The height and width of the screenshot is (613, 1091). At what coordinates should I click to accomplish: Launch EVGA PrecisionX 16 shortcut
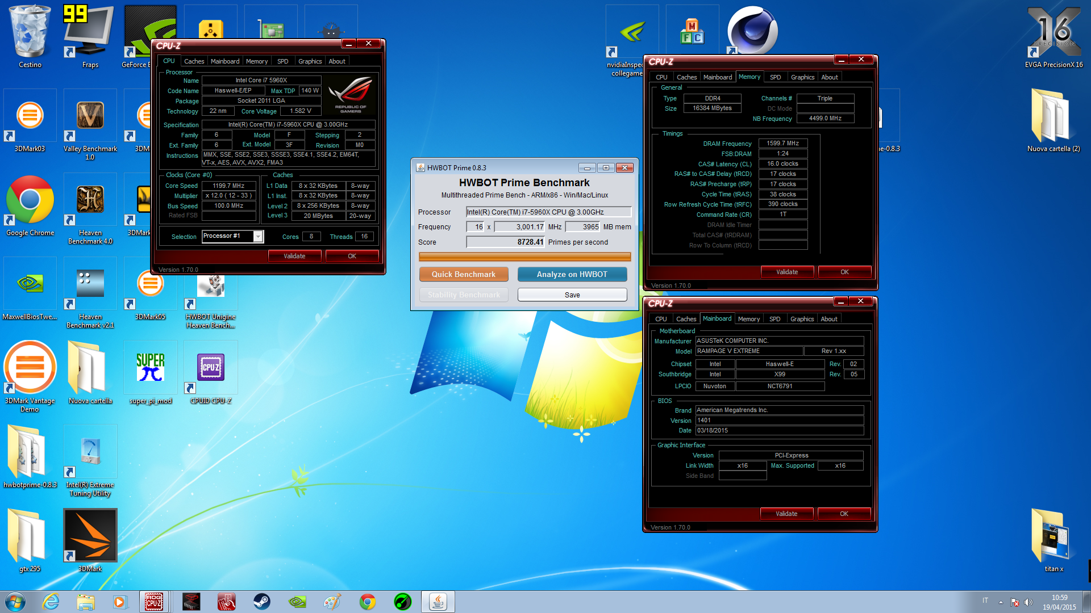click(1053, 37)
